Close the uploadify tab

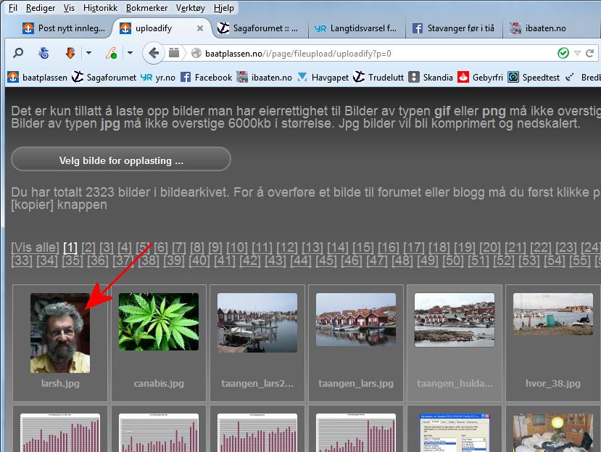(x=199, y=28)
